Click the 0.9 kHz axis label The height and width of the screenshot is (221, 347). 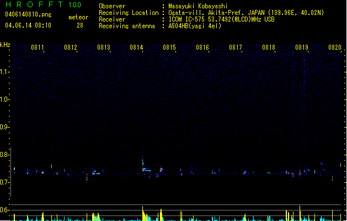tap(4, 127)
